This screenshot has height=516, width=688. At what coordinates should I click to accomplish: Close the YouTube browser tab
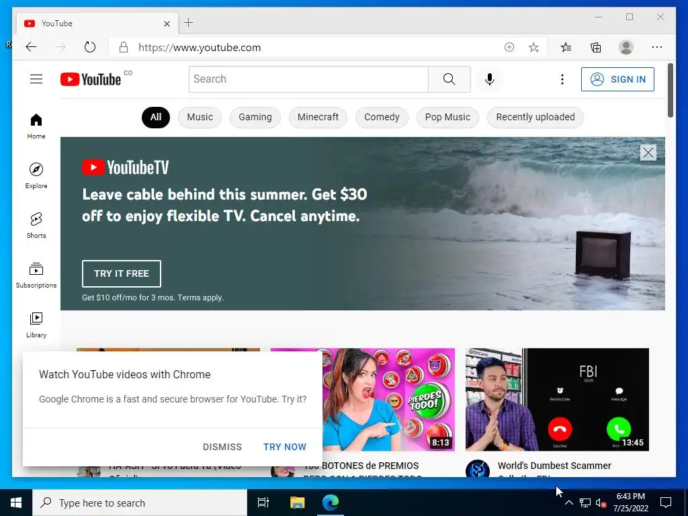pos(167,24)
